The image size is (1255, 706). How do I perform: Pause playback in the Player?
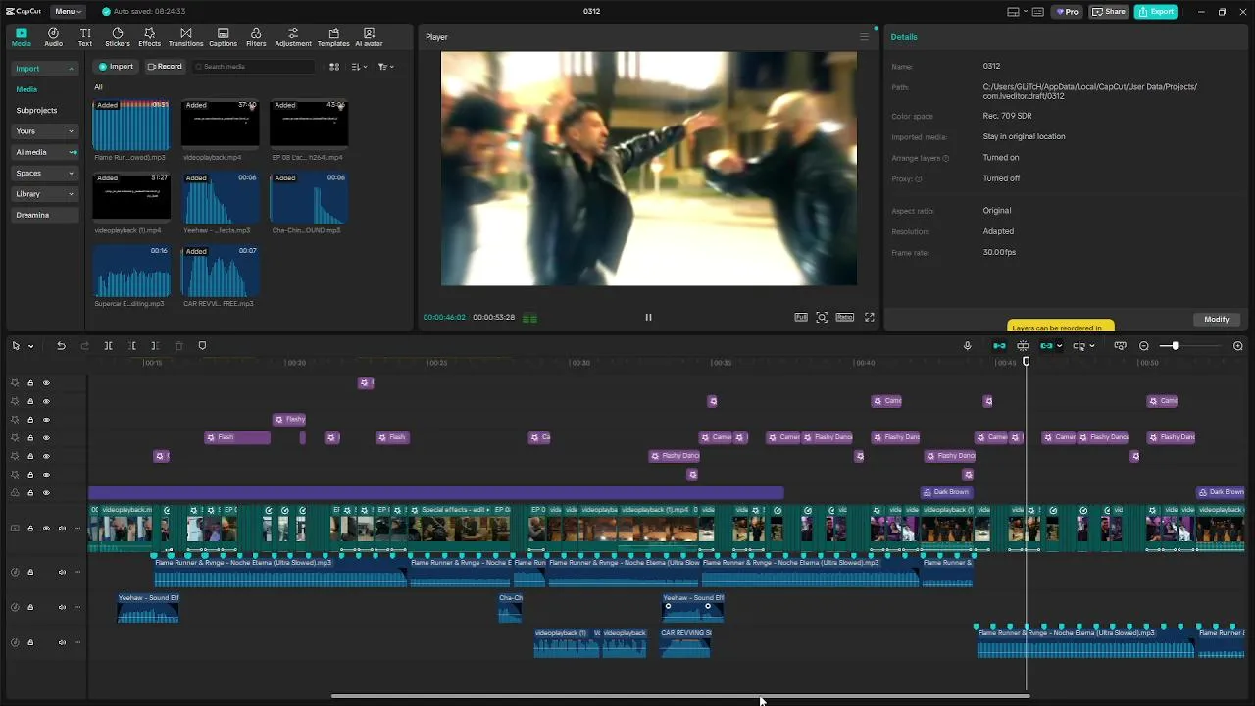click(x=648, y=317)
